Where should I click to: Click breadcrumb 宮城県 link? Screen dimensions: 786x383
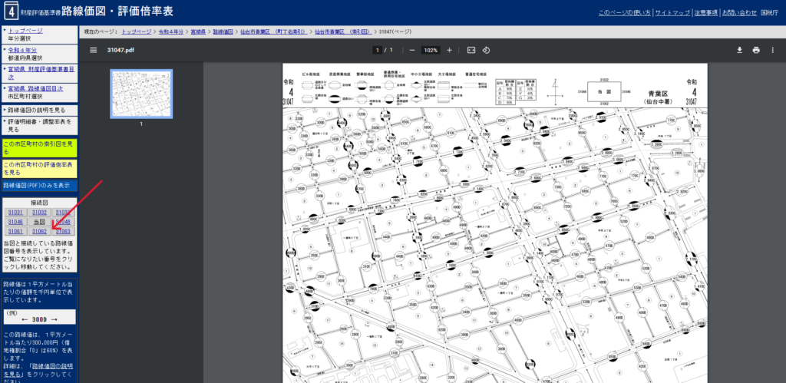199,31
